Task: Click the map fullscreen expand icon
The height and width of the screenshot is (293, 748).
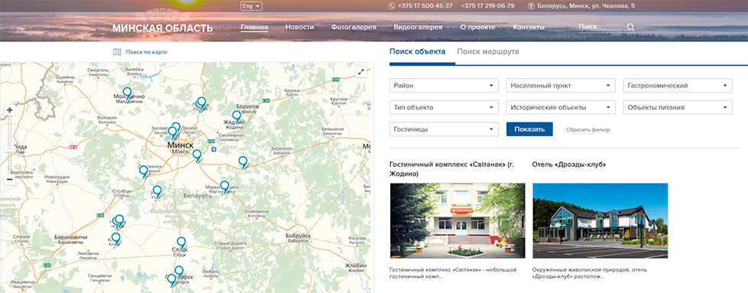Action: 361,72
